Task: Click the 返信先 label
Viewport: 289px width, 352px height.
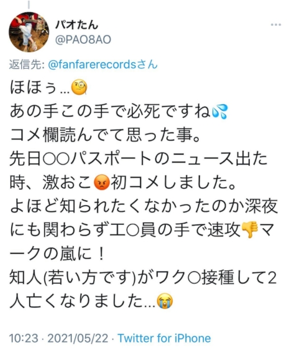Action: [26, 65]
